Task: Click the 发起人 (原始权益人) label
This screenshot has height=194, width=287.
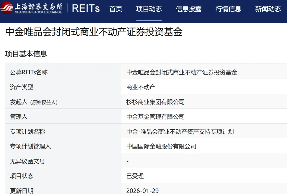Action: coord(34,102)
